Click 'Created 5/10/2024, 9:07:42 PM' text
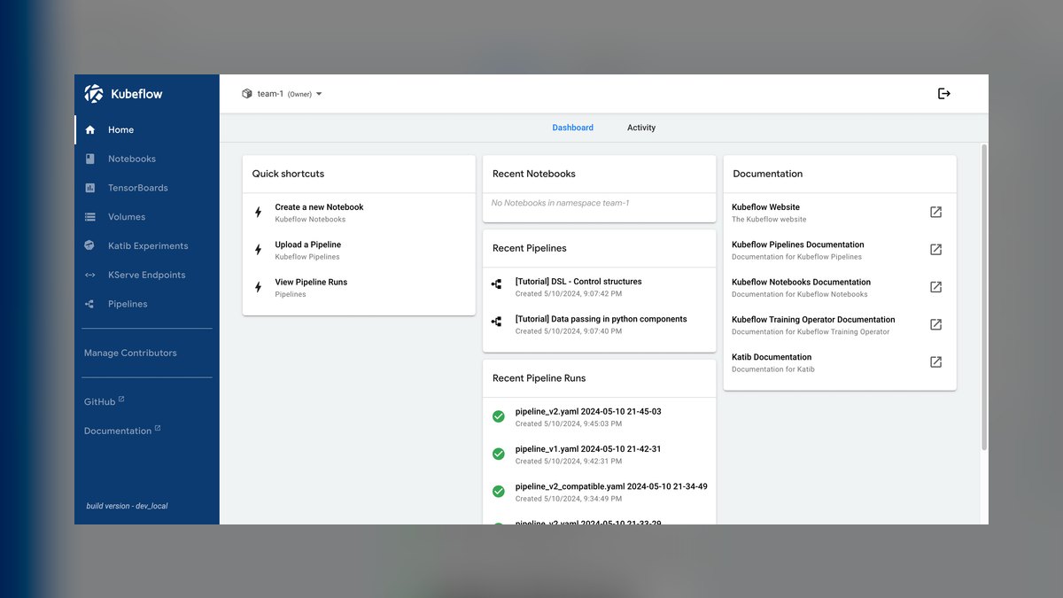1063x598 pixels. click(x=569, y=294)
